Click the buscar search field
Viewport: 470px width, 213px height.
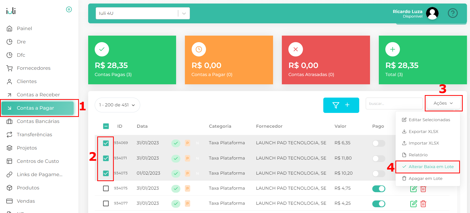pyautogui.click(x=394, y=104)
